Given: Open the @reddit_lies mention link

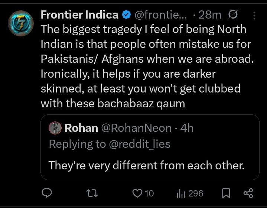Looking at the screenshot, I should coord(139,144).
